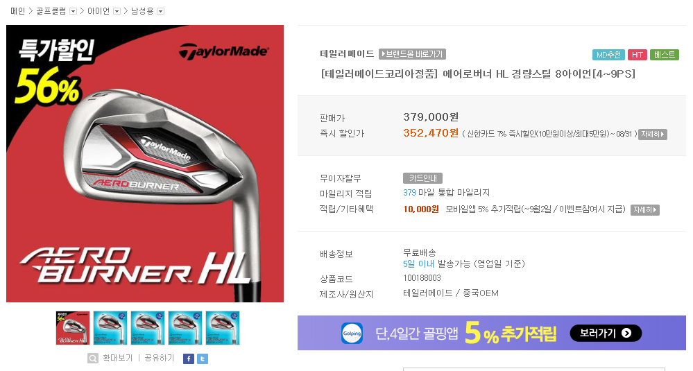Expand the 아이언 breadcrumb dropdown

(x=117, y=12)
